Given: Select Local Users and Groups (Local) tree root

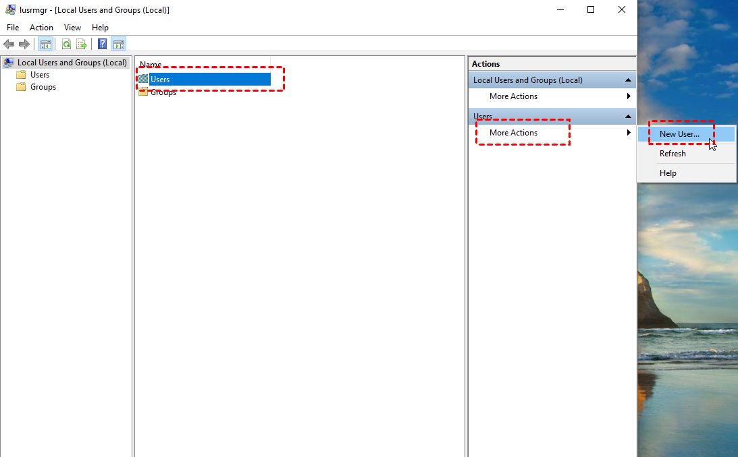Looking at the screenshot, I should [72, 63].
